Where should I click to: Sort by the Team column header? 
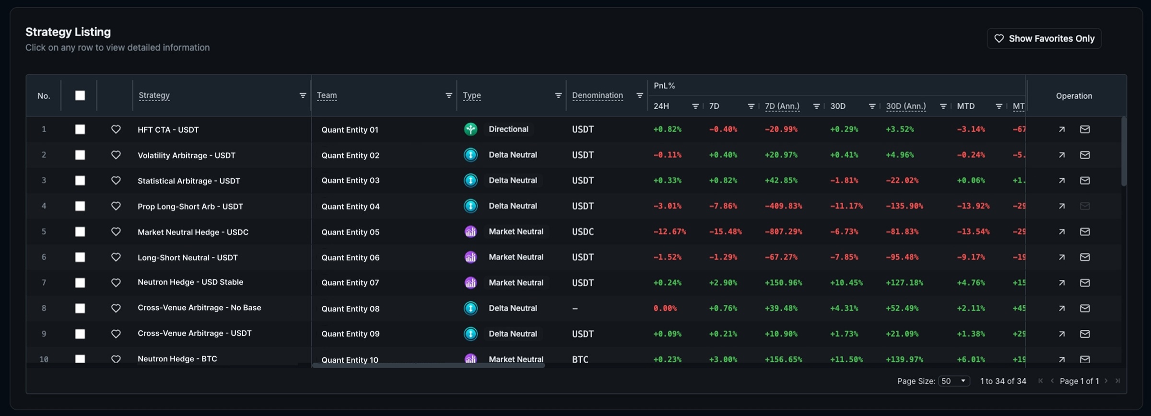327,95
